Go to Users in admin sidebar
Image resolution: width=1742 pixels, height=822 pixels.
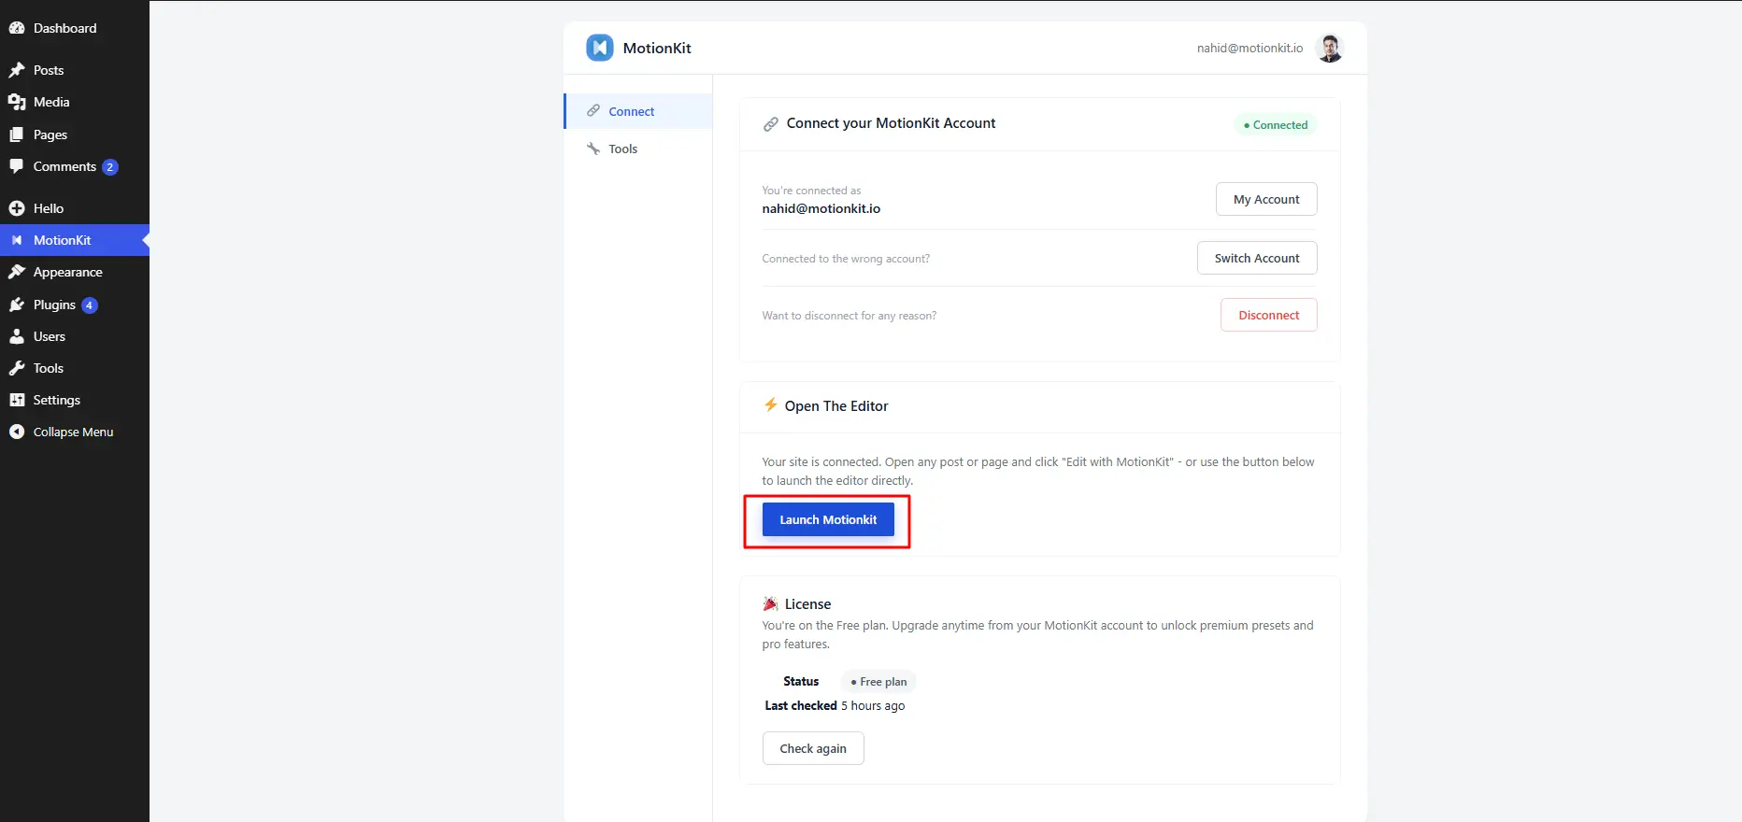point(75,336)
